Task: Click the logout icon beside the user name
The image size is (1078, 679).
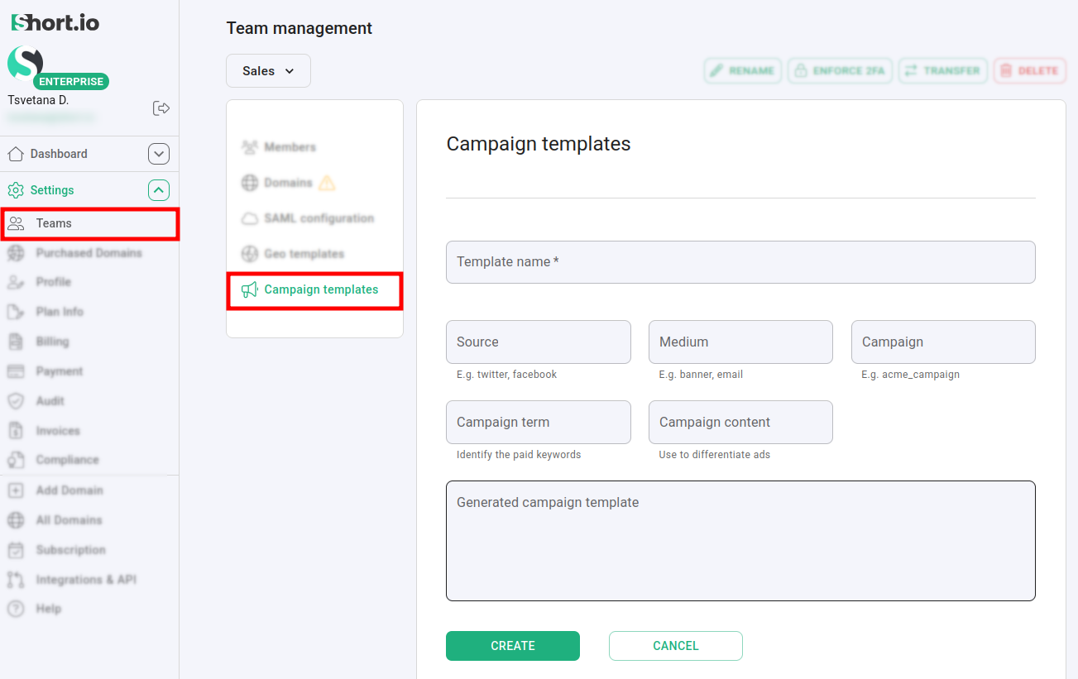Action: (x=161, y=108)
